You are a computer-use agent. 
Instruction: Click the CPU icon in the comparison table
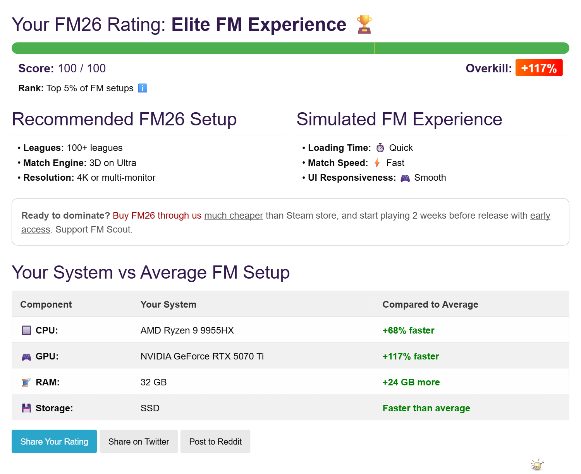pyautogui.click(x=26, y=330)
